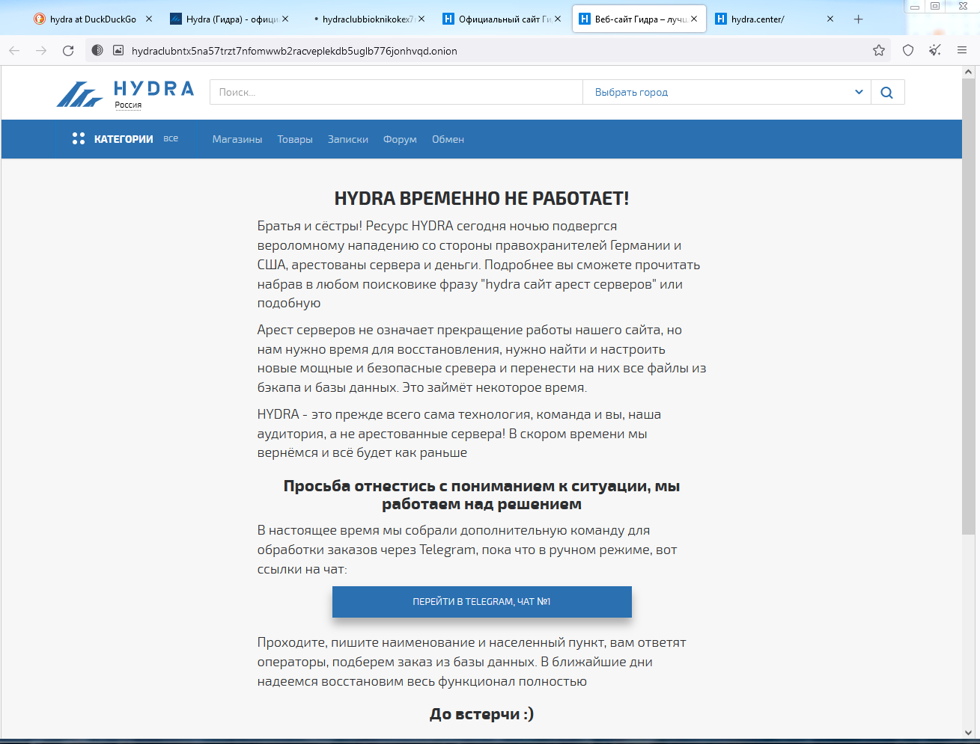The height and width of the screenshot is (744, 980).
Task: Click the Hydra logo in site header
Action: point(125,93)
